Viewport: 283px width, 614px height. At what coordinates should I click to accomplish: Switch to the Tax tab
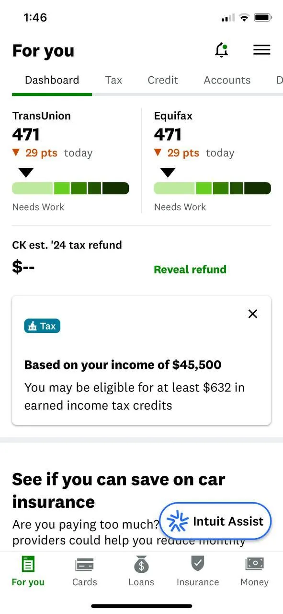[x=113, y=80]
